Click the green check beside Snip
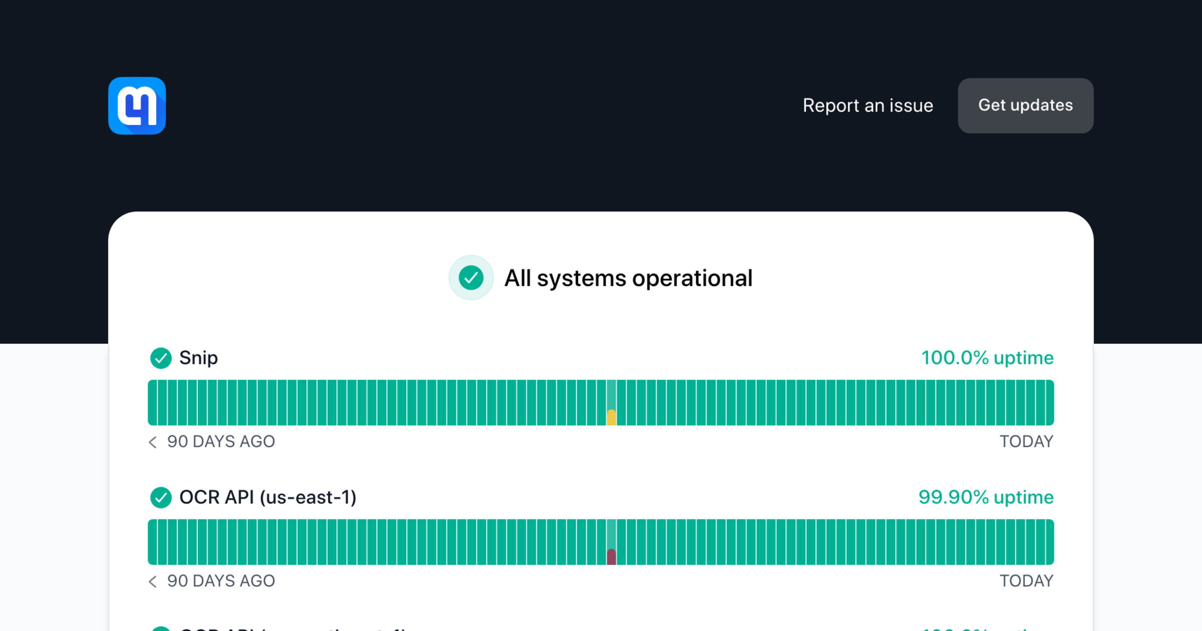The width and height of the screenshot is (1202, 631). [161, 358]
